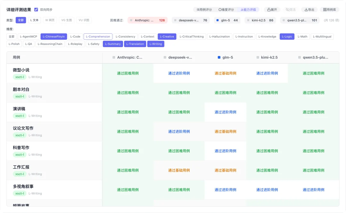Click the deepseek 76 model chip
The image size is (346, 213).
[191, 20]
